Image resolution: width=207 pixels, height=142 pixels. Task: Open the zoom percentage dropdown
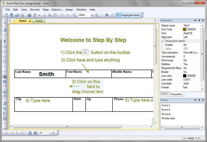pos(92,15)
